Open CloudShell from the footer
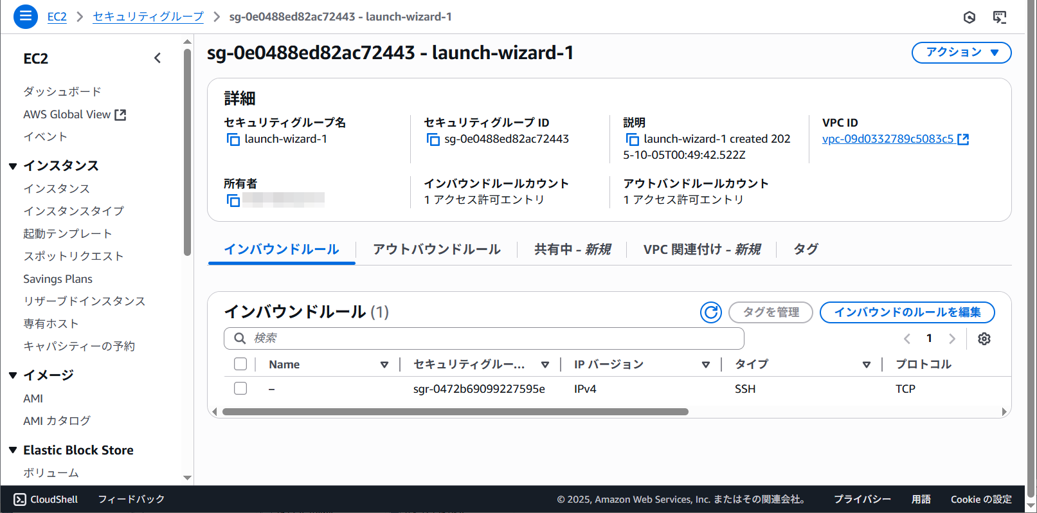 pos(46,500)
